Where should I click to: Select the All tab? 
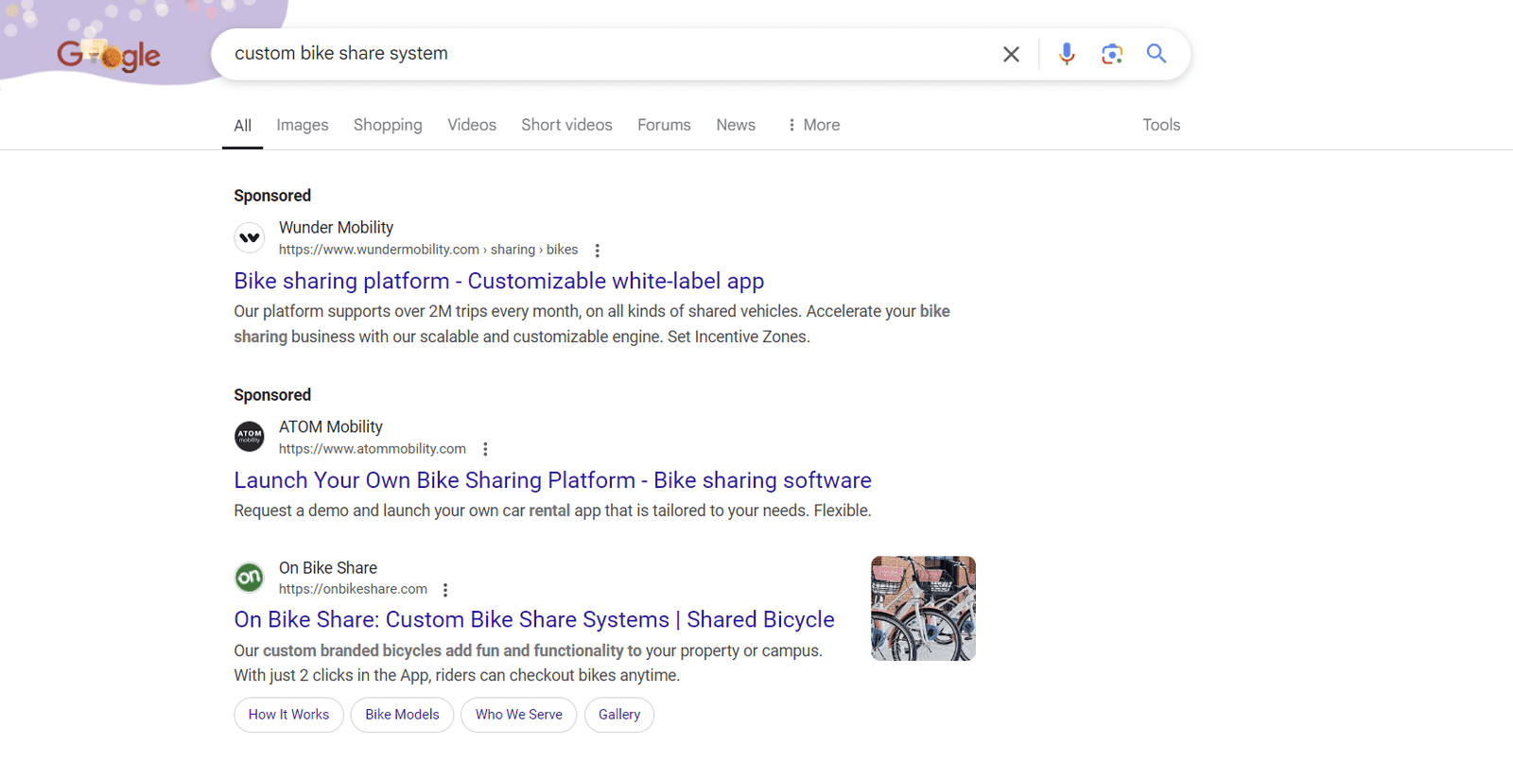click(243, 125)
